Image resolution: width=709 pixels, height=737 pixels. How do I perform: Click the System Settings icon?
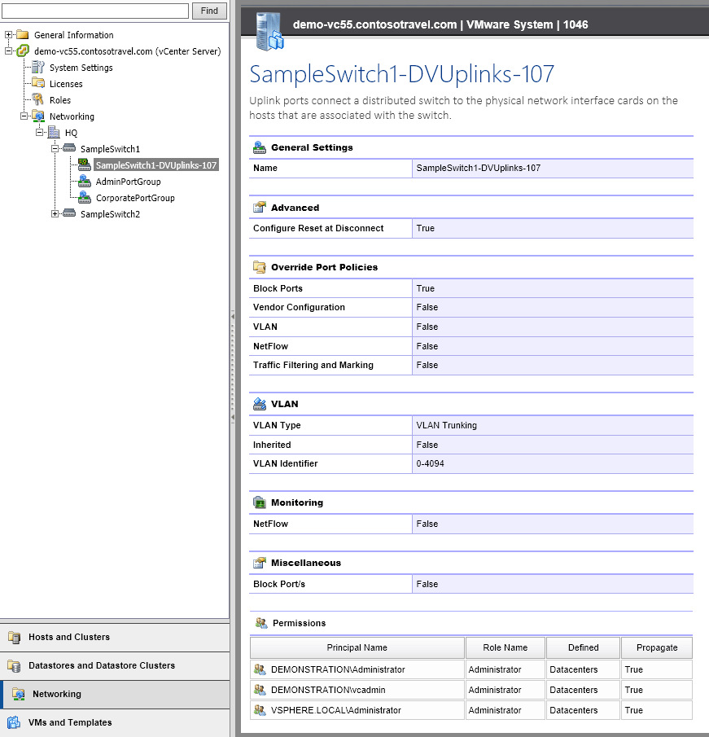click(38, 68)
